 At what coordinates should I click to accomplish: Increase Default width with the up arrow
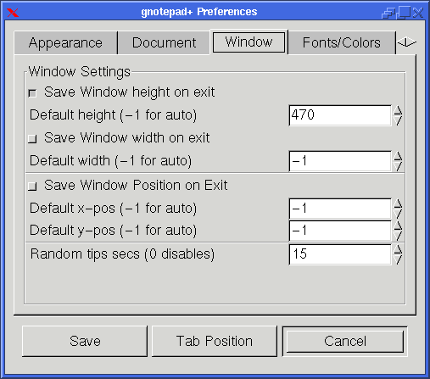click(x=398, y=156)
